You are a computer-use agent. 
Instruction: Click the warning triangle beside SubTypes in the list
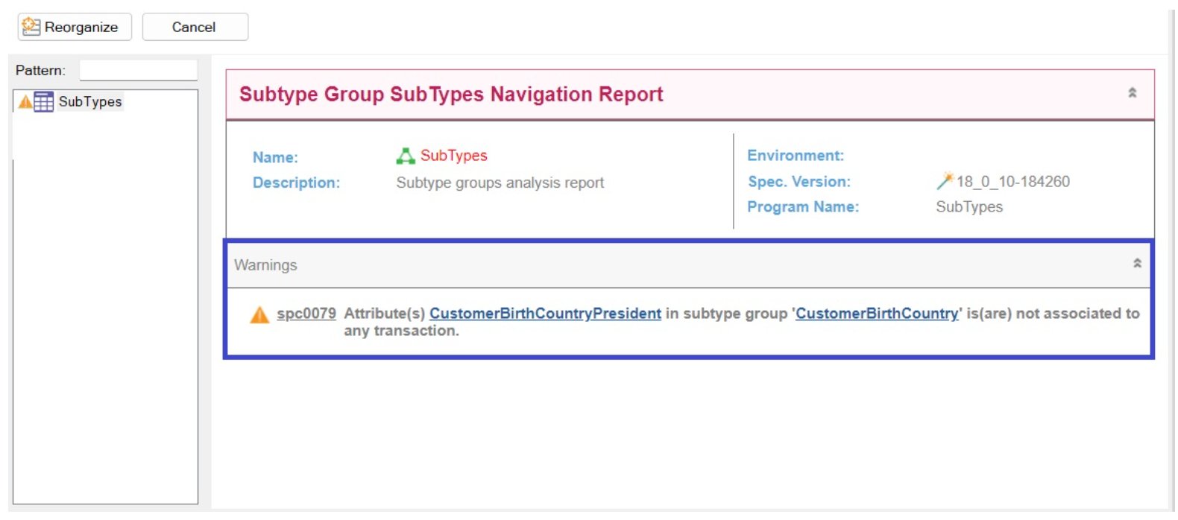tap(25, 102)
